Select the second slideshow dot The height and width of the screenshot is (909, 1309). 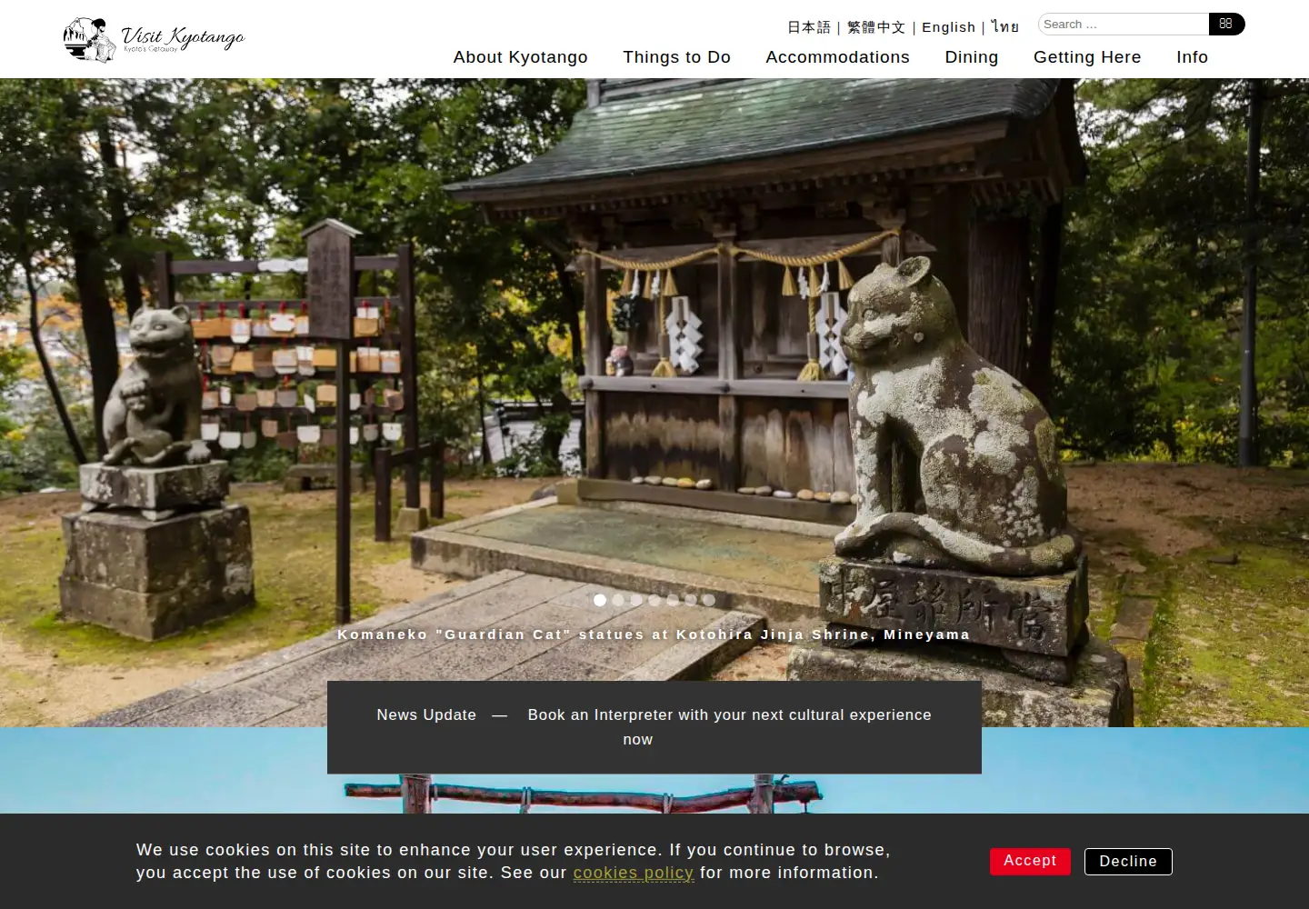618,600
